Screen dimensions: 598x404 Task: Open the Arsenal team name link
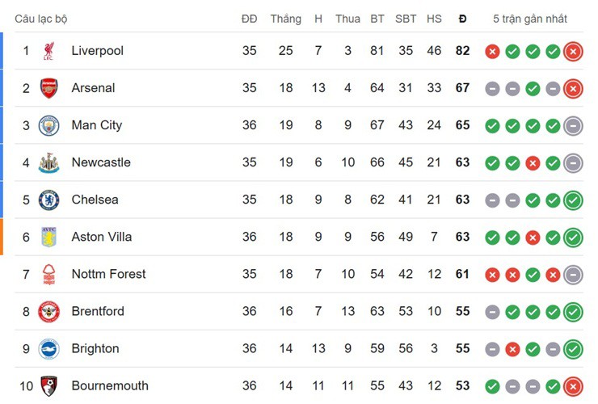[93, 88]
